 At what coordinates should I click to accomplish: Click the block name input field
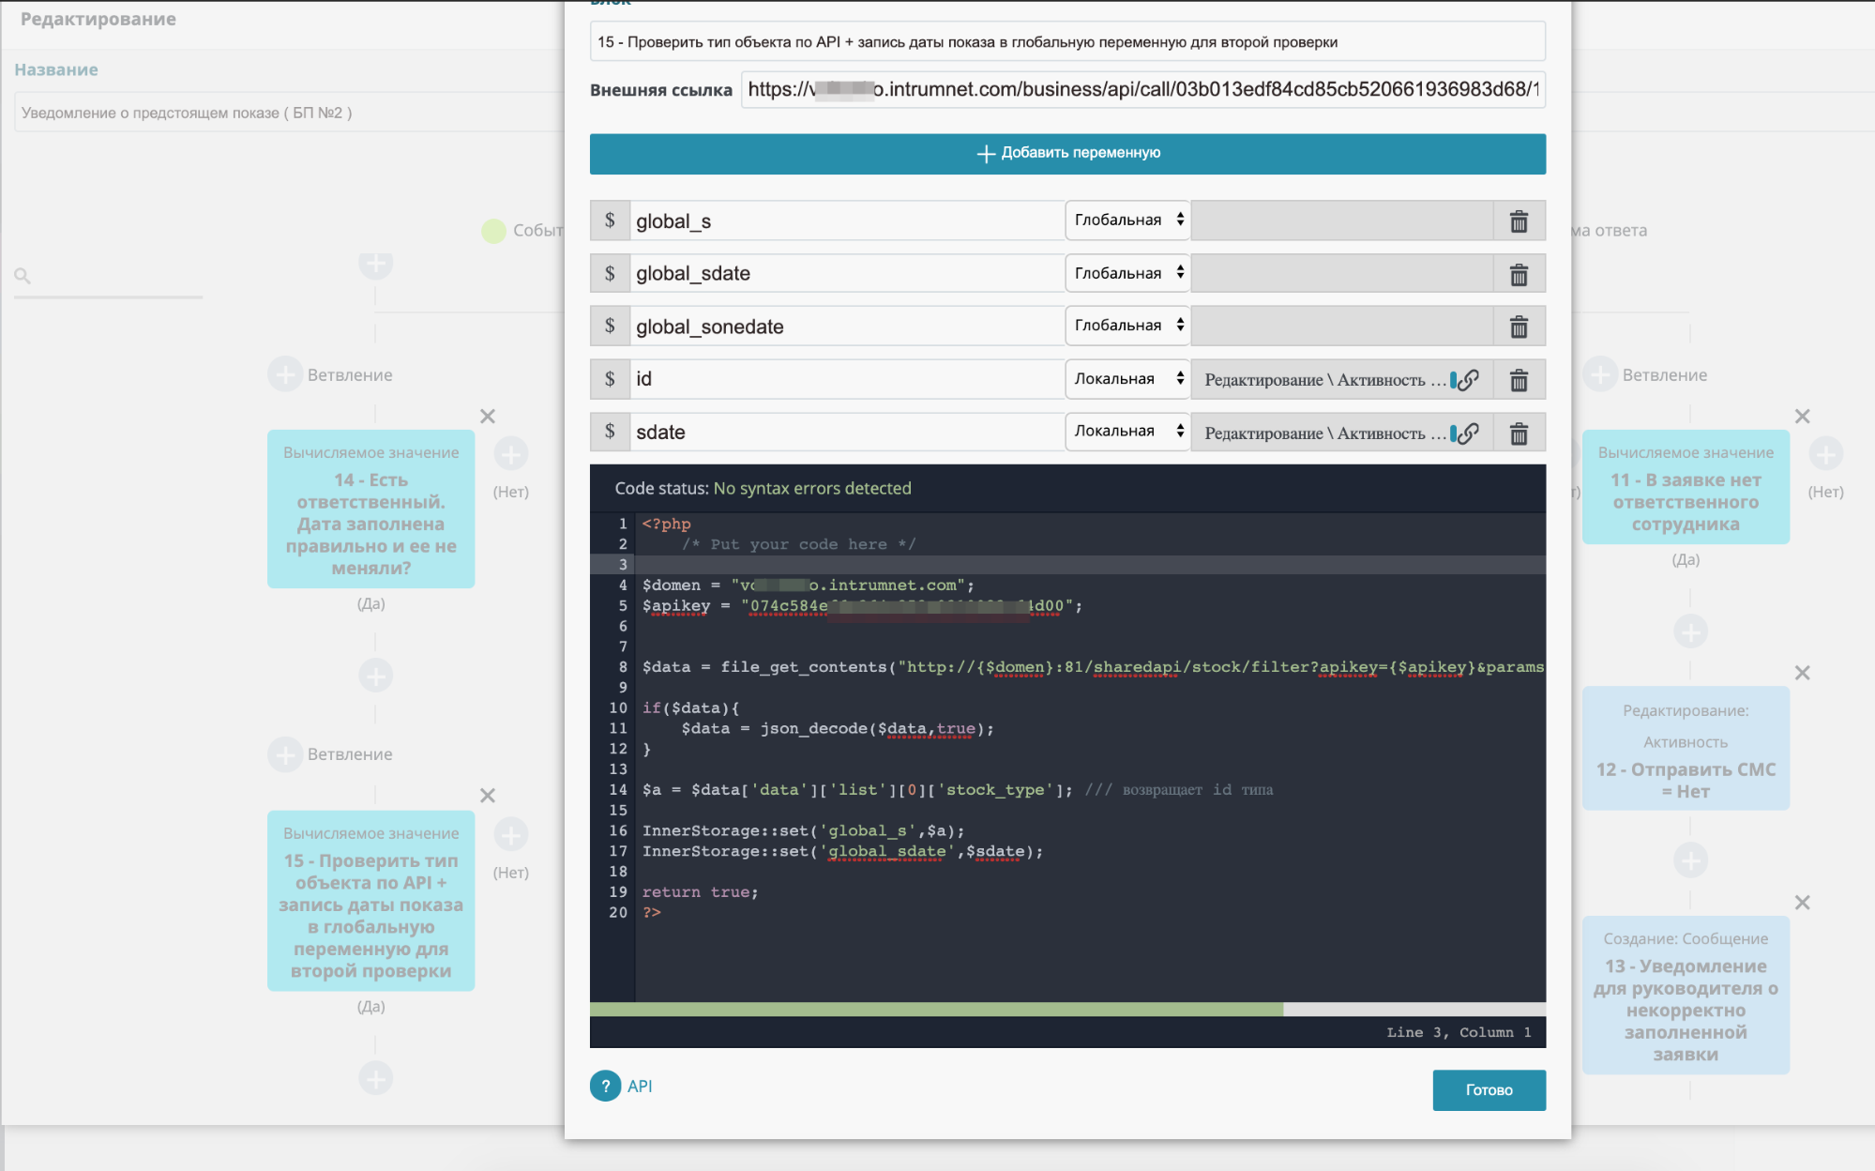[x=1067, y=42]
